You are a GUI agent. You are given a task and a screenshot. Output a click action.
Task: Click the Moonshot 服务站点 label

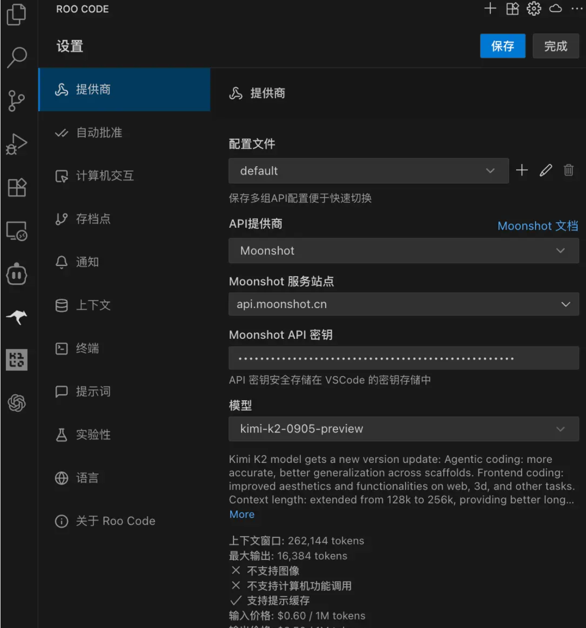pos(281,281)
